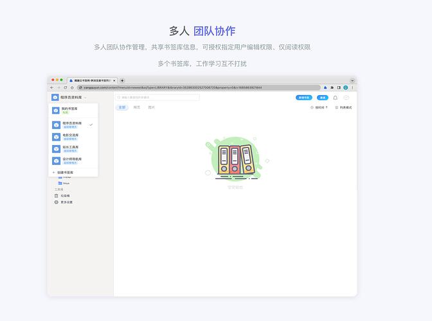Click 创建书签库 to create a library

click(64, 173)
